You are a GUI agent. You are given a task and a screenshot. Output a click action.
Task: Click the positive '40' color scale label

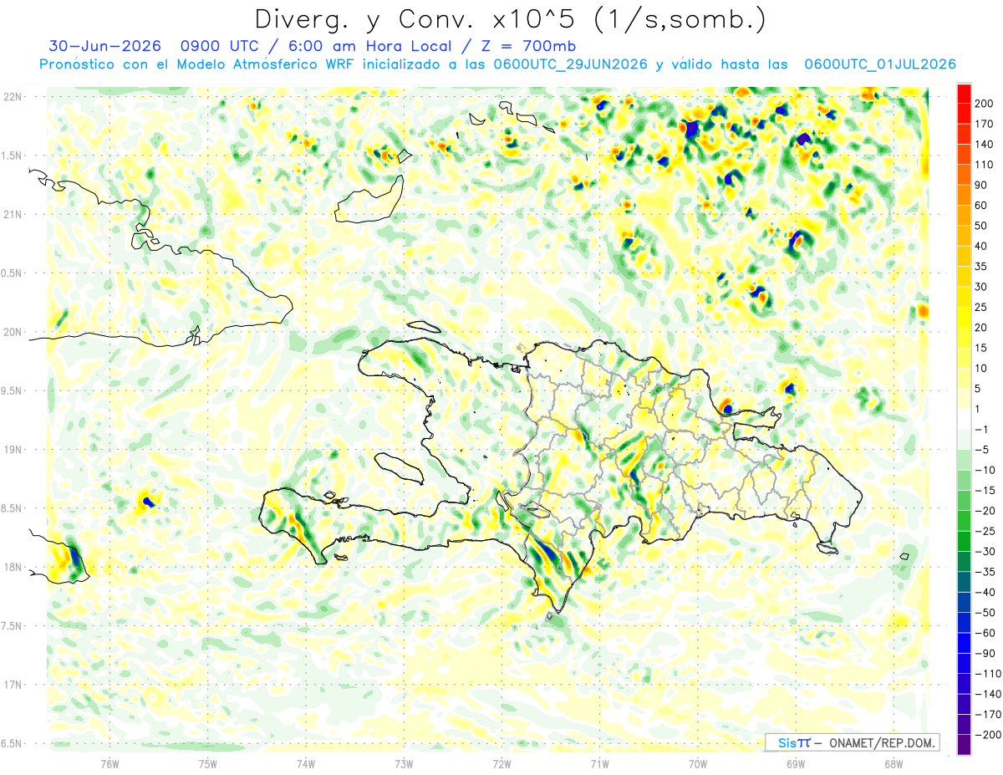[981, 246]
